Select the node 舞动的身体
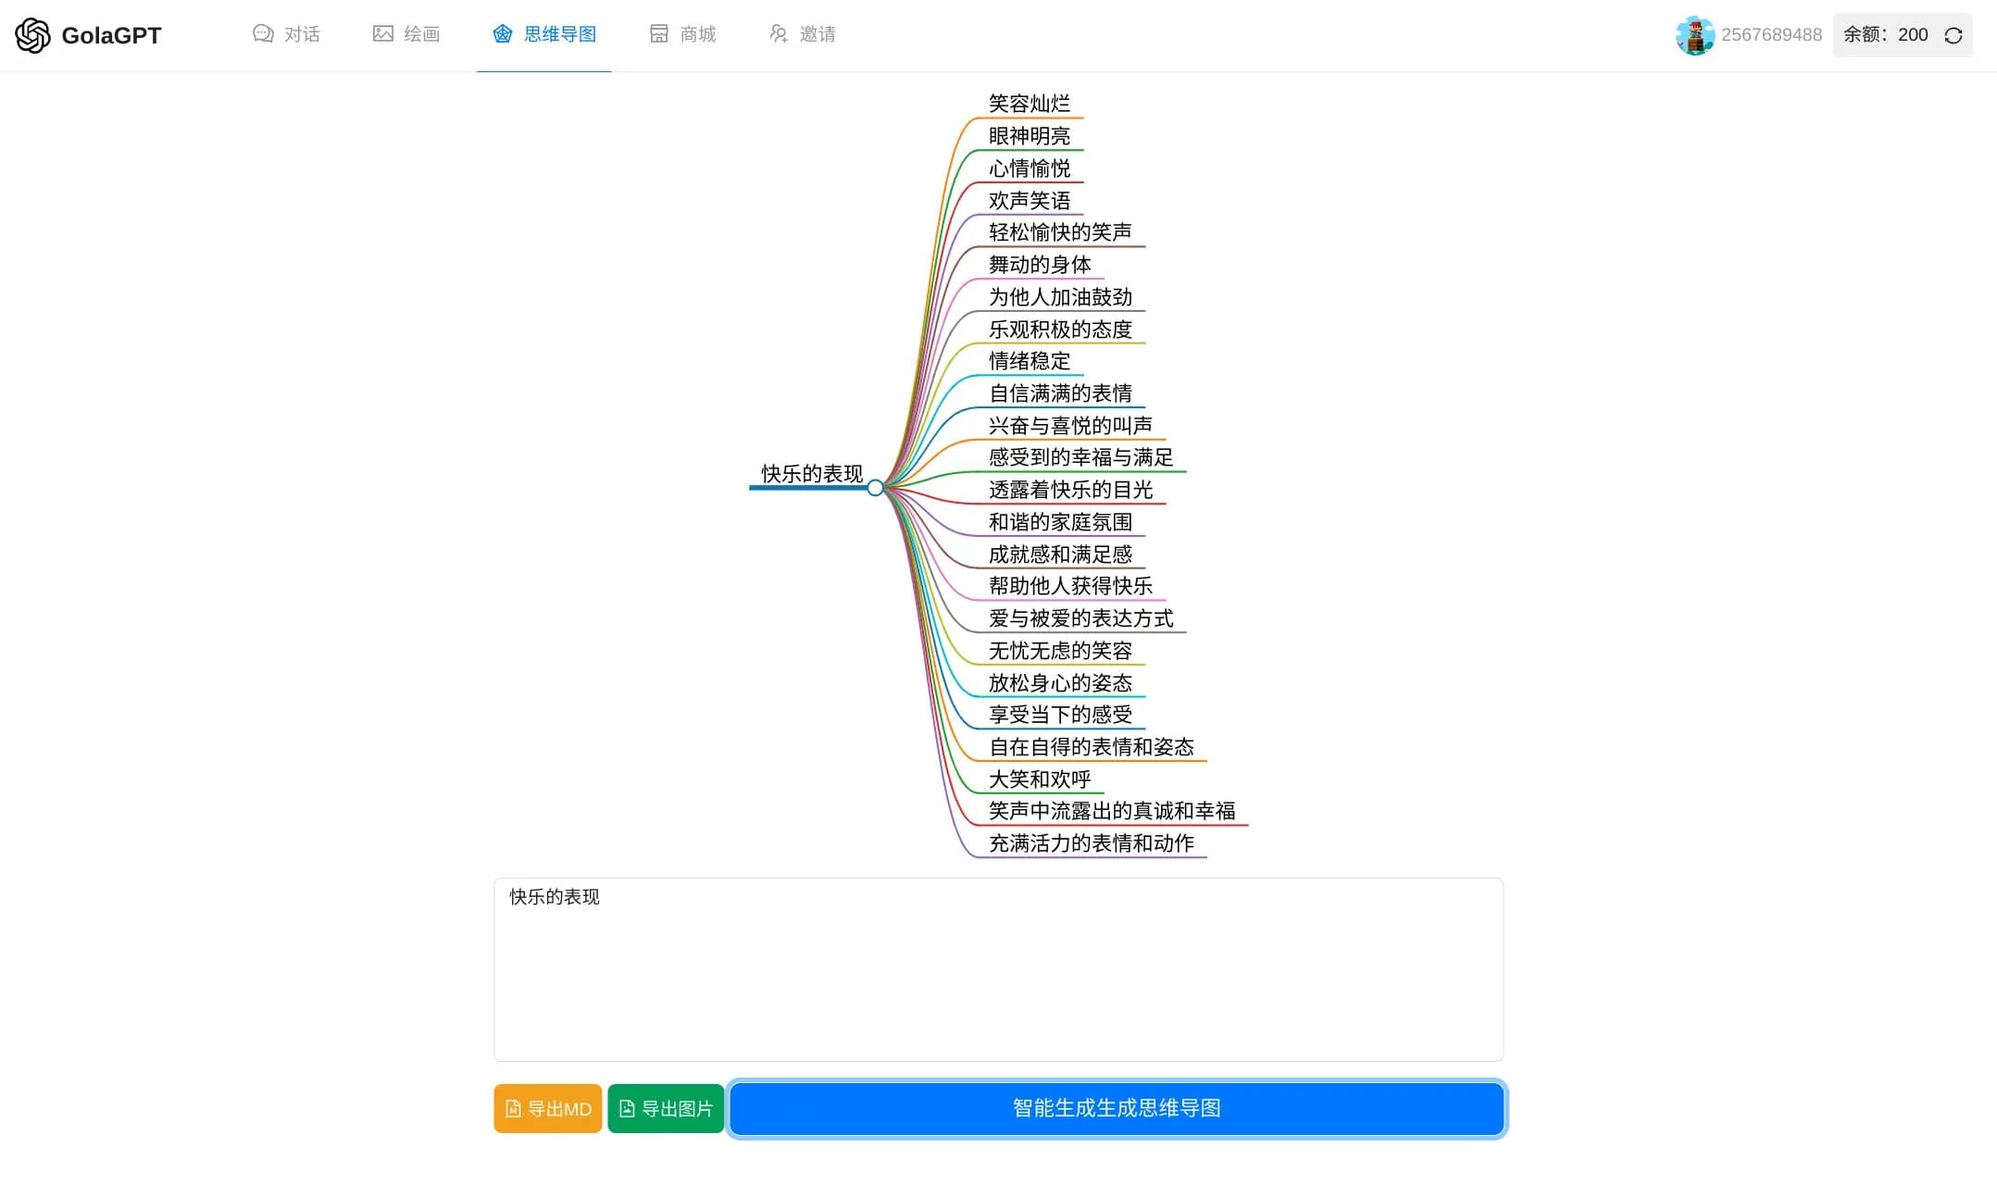 pos(1040,265)
